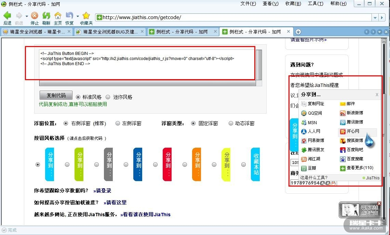Open the 帮助(H) menu
390x235 pixels.
point(338,4)
